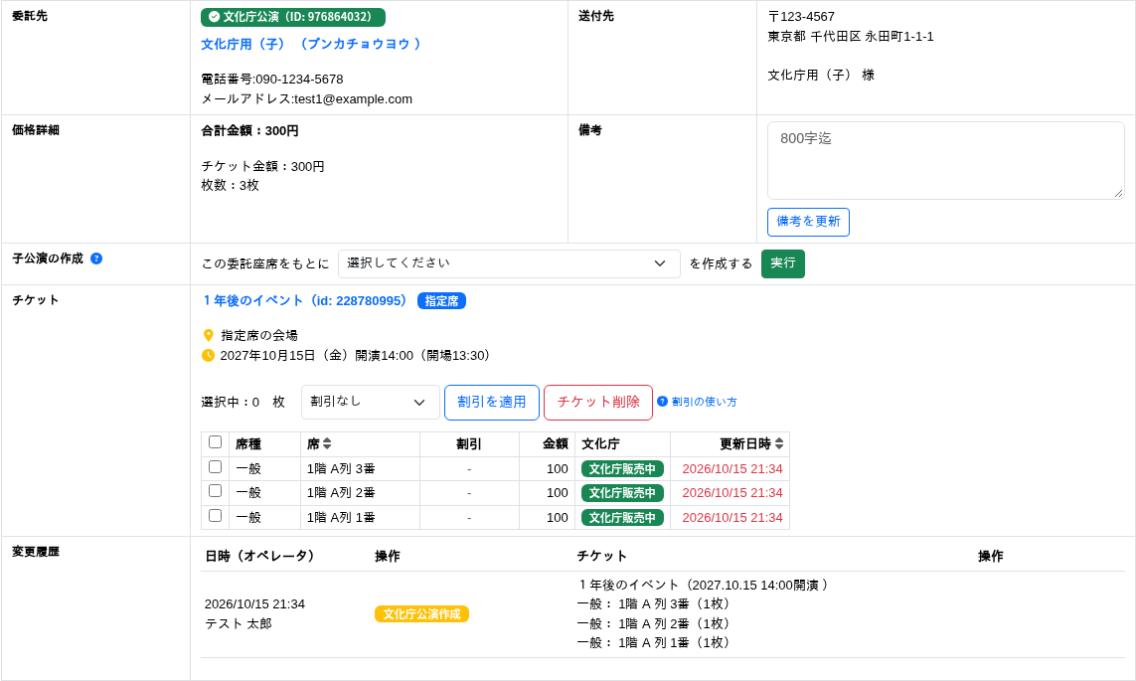
Task: Click the 合計金額：300円 text
Action: pos(249,131)
